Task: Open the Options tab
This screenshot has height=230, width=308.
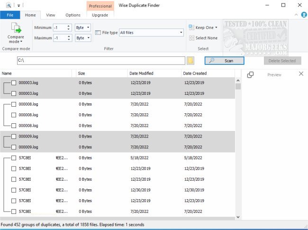Action: tap(73, 15)
